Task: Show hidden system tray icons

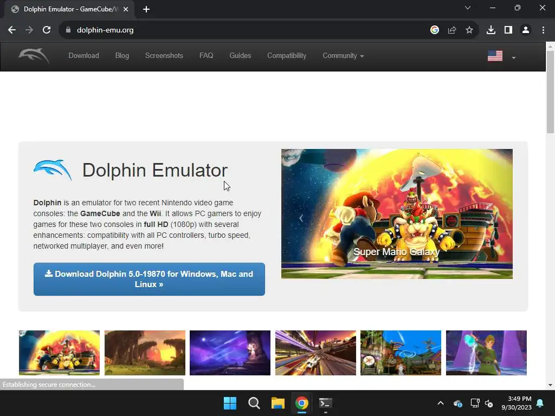Action: [441, 403]
